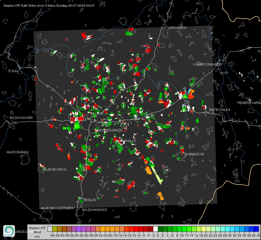Click road number 36 near Tiszavasvári

[x=17, y=123]
